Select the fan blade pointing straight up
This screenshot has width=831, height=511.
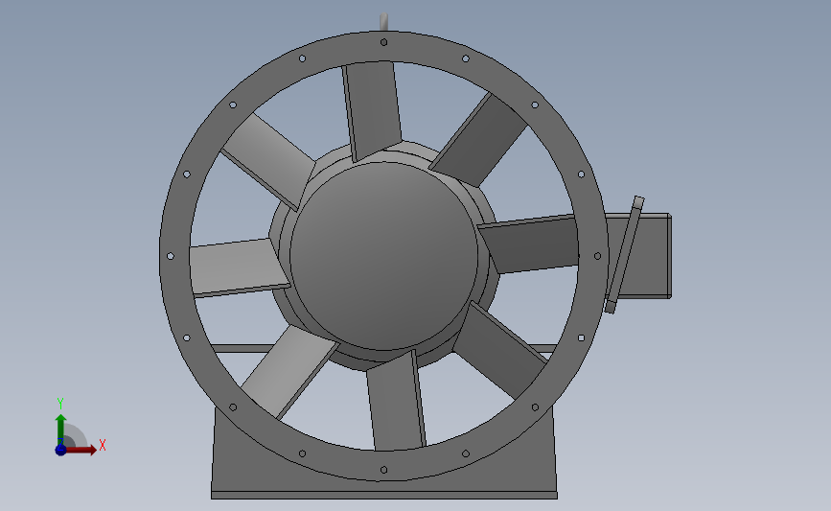372,110
